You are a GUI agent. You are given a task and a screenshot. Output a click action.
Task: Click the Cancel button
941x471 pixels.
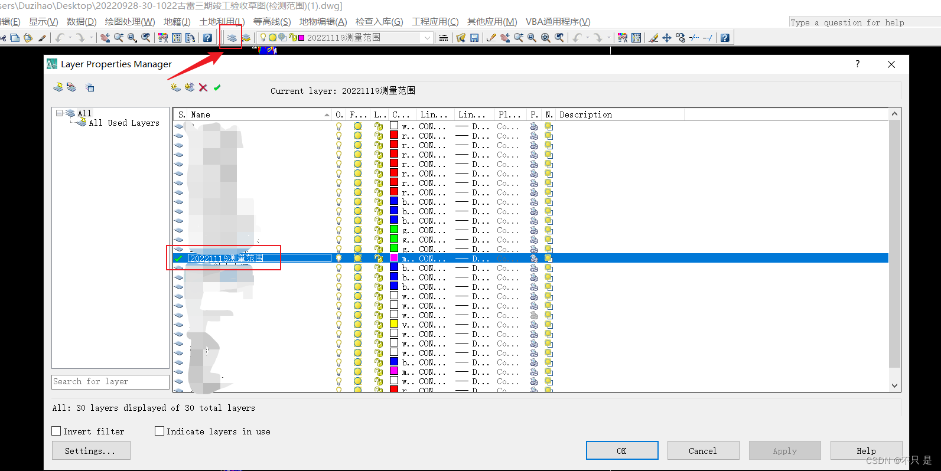[703, 450]
